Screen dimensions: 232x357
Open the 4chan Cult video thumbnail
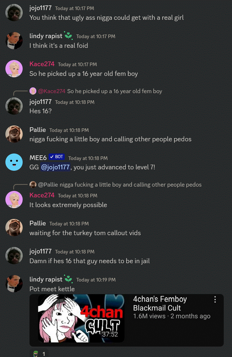coord(81,319)
